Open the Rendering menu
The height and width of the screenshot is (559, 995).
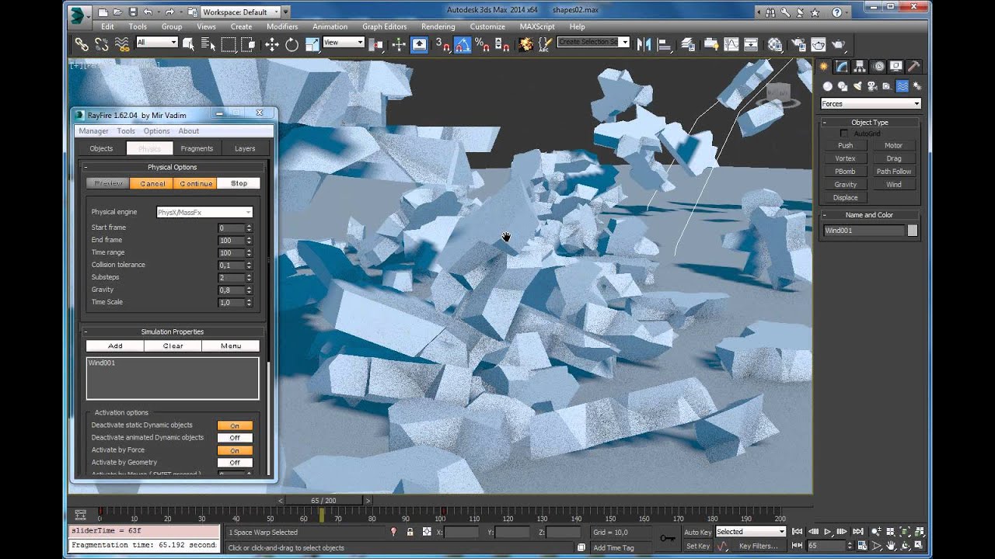[438, 26]
